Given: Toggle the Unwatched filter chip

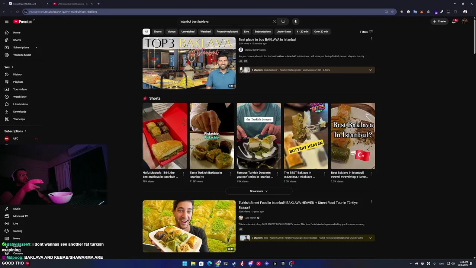Looking at the screenshot, I should click(x=188, y=32).
